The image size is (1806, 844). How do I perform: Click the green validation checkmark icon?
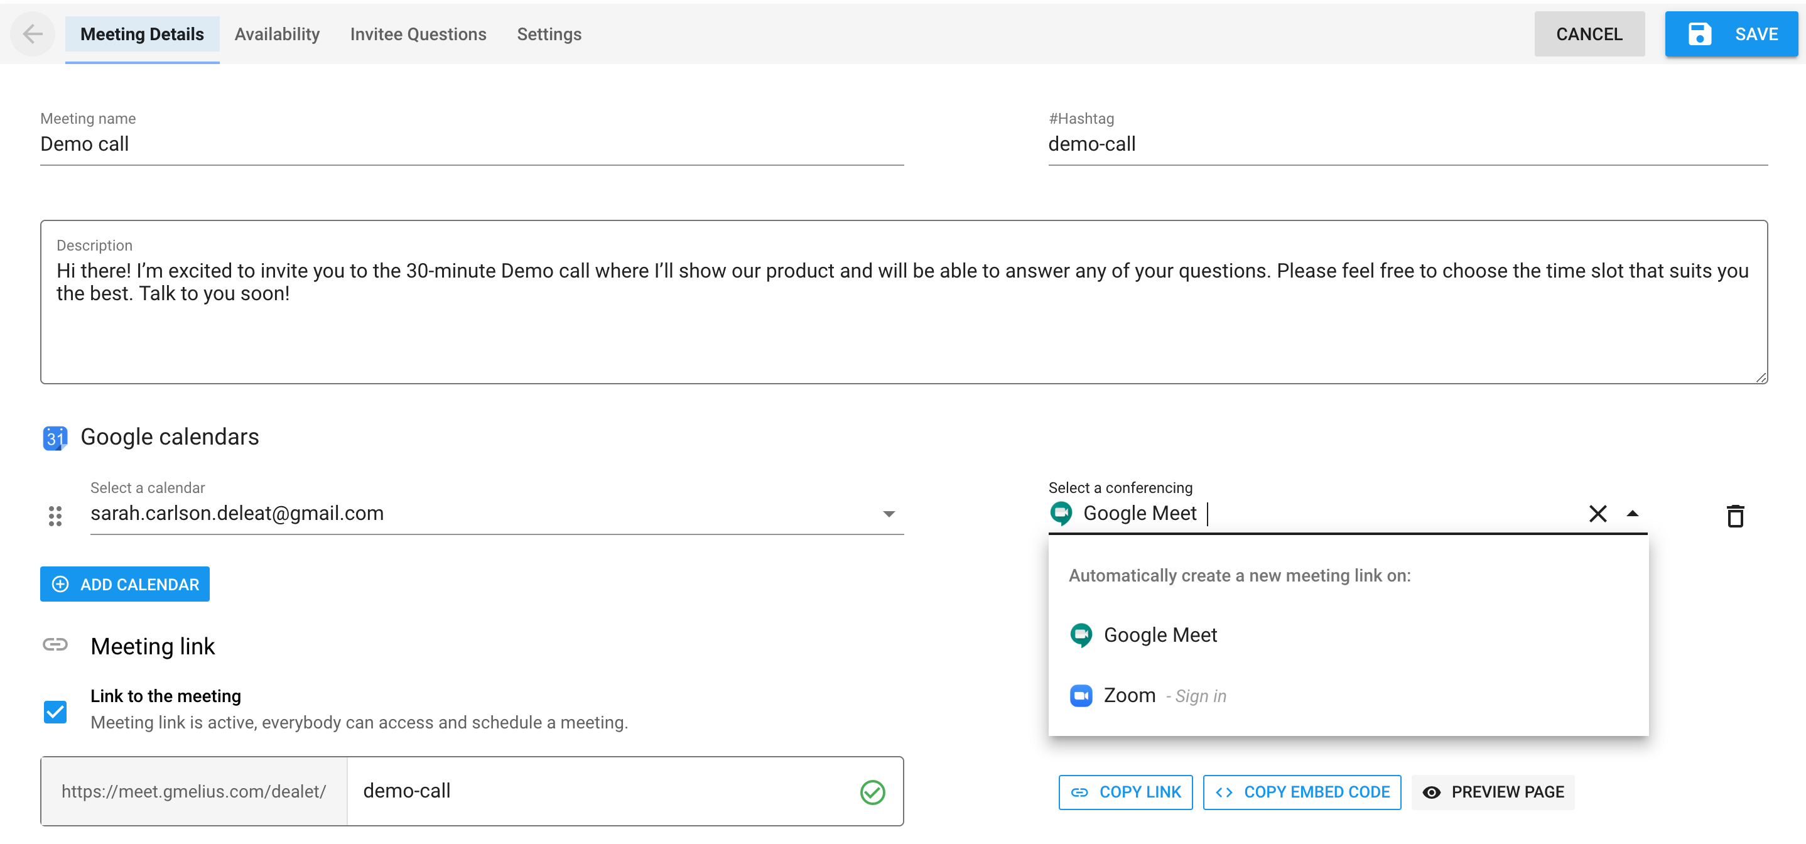pyautogui.click(x=872, y=792)
